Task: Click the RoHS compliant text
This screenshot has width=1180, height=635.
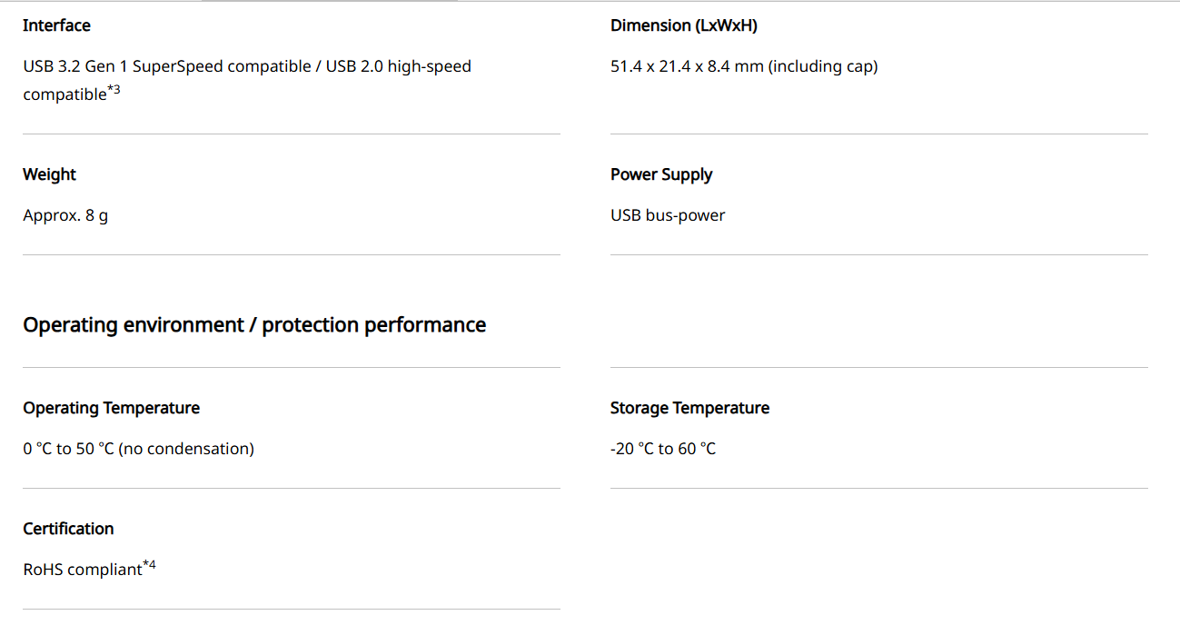Action: click(83, 570)
